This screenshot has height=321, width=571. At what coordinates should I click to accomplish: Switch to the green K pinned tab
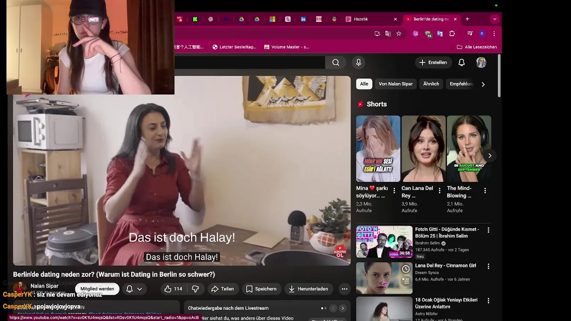click(195, 19)
